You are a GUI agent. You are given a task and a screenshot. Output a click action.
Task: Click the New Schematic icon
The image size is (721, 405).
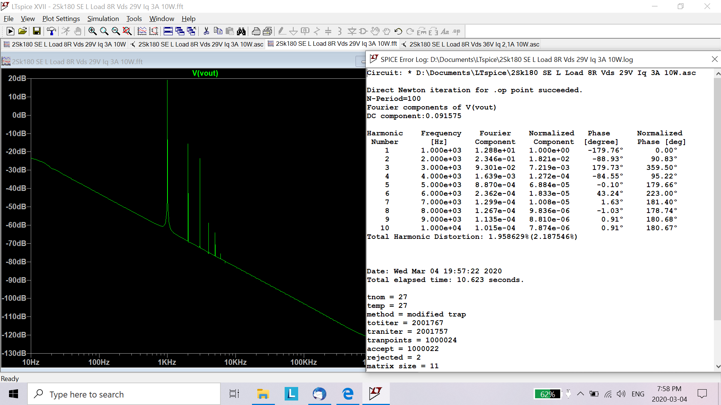point(11,31)
